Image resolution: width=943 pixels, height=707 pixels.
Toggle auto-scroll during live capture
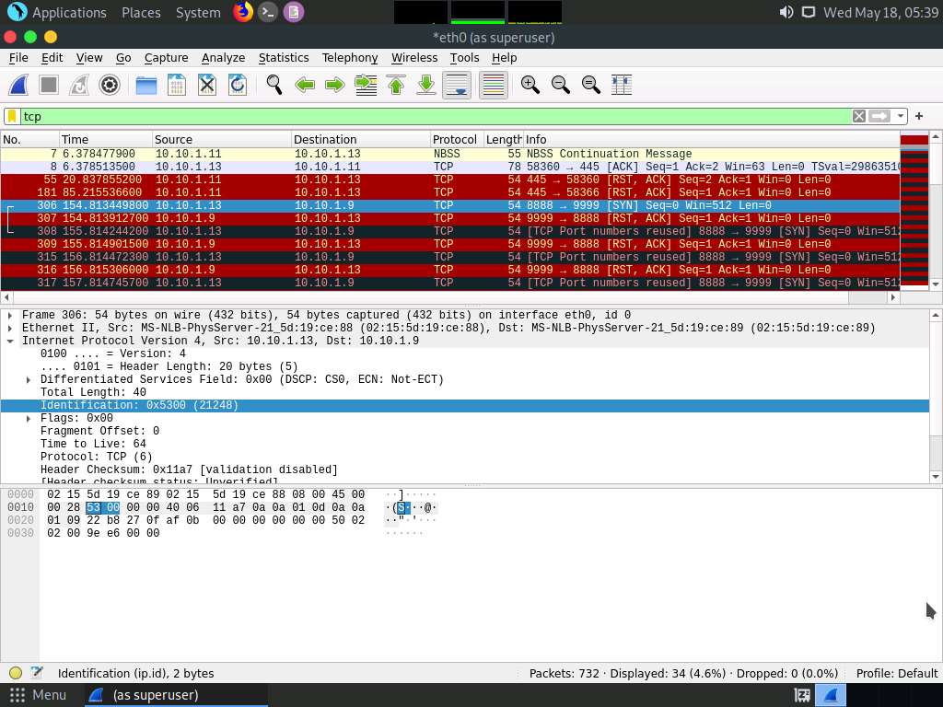pos(457,85)
